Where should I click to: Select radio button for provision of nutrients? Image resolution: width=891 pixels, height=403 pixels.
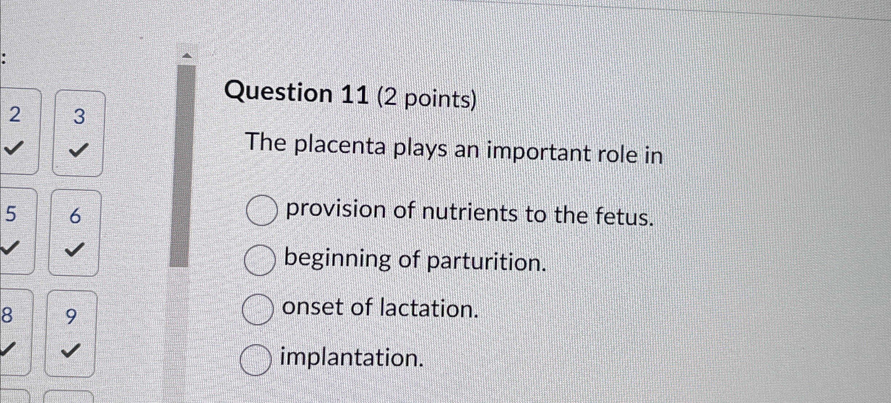coord(261,212)
